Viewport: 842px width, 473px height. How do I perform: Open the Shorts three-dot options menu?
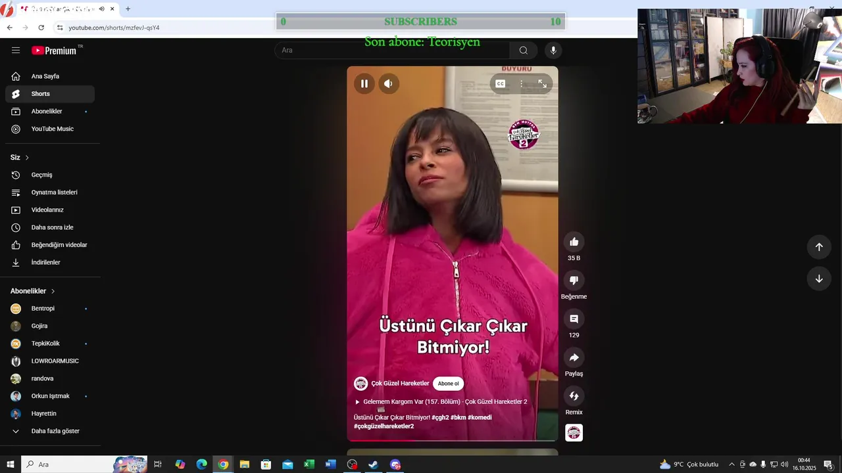pyautogui.click(x=521, y=83)
